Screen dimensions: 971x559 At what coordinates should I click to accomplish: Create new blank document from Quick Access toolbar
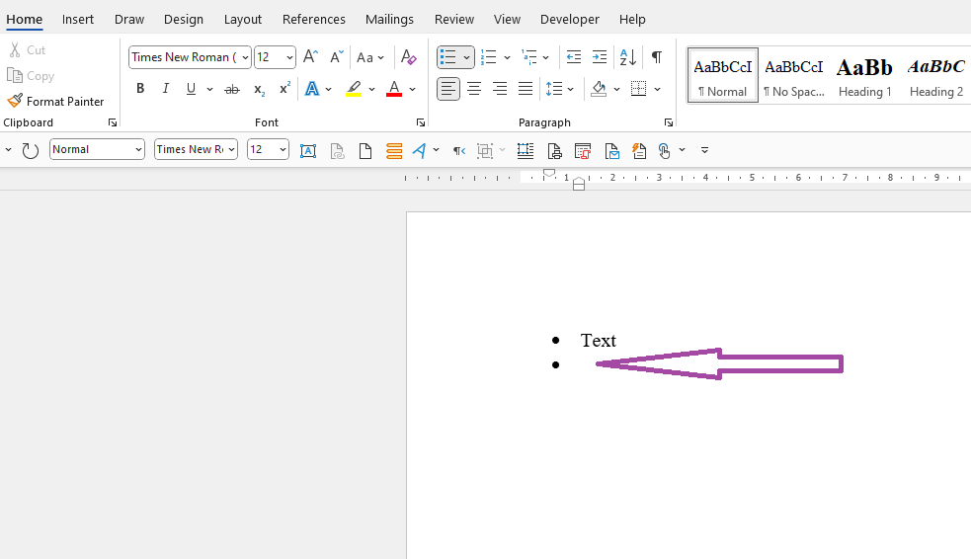coord(365,150)
